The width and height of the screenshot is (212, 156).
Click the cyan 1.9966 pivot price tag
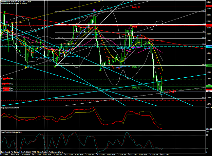tap(209, 46)
